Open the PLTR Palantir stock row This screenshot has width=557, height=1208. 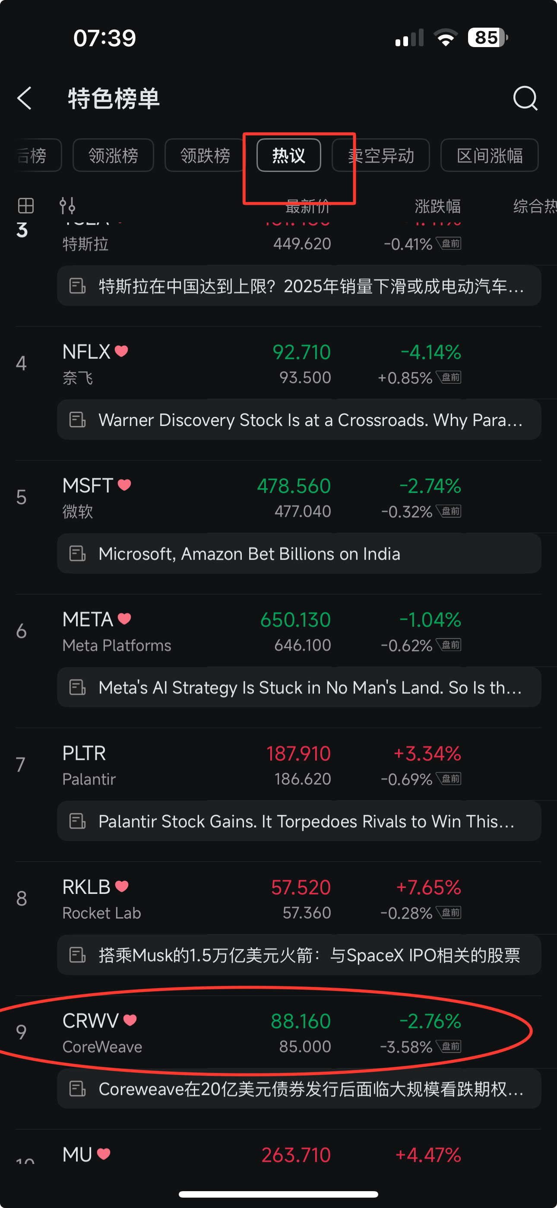[x=278, y=765]
